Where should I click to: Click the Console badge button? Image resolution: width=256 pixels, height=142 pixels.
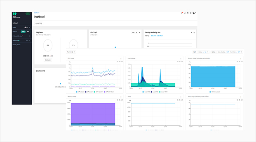pos(28,14)
